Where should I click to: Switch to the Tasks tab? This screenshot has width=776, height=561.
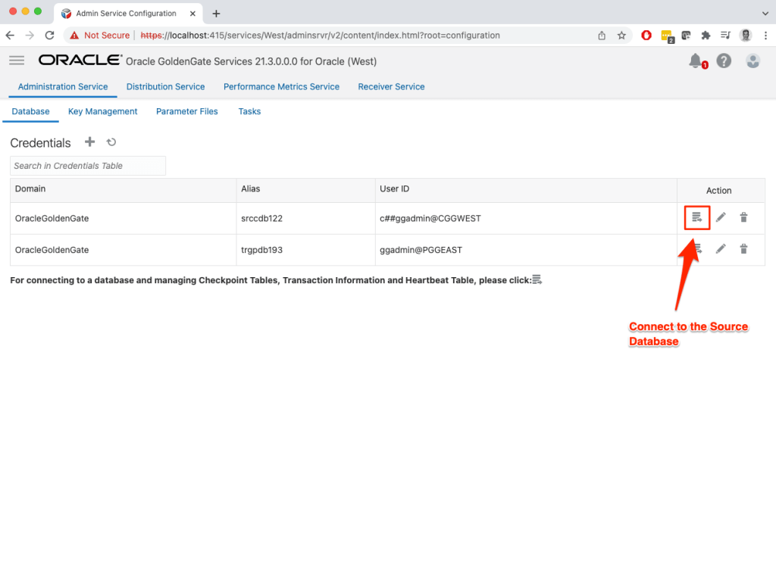point(249,111)
